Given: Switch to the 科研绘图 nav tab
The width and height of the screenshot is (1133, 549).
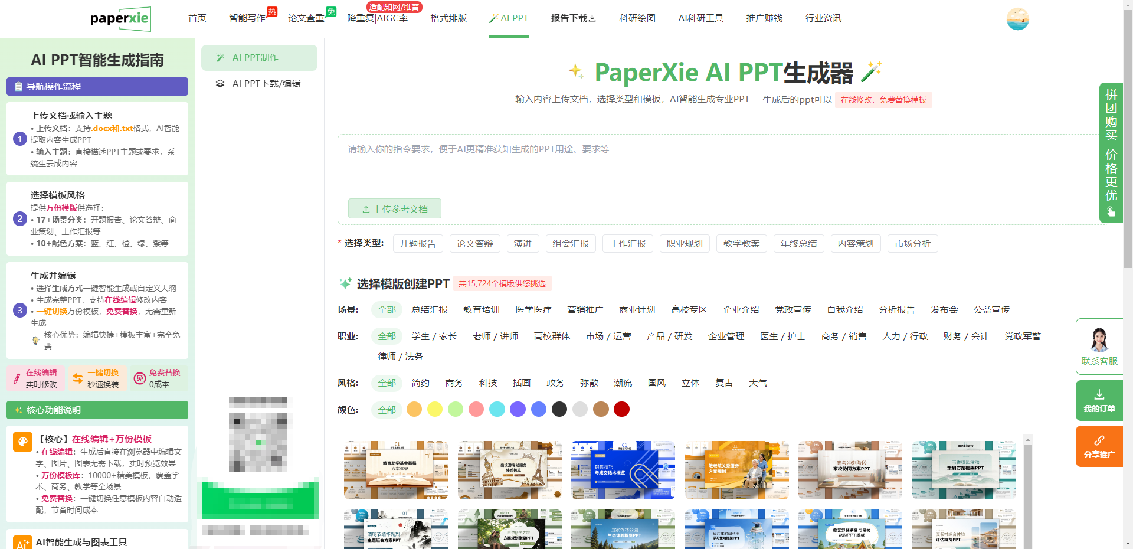Looking at the screenshot, I should (x=637, y=18).
